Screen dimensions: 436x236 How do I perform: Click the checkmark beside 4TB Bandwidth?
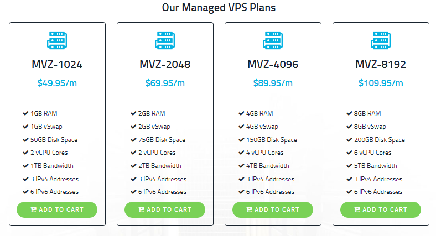tap(241, 166)
